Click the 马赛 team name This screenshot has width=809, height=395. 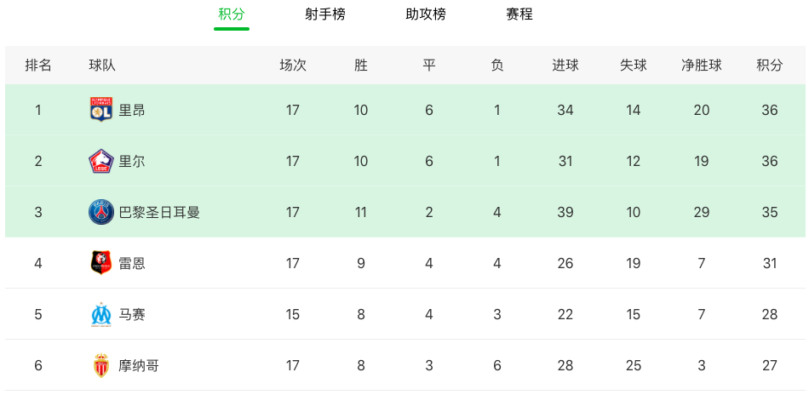click(132, 314)
